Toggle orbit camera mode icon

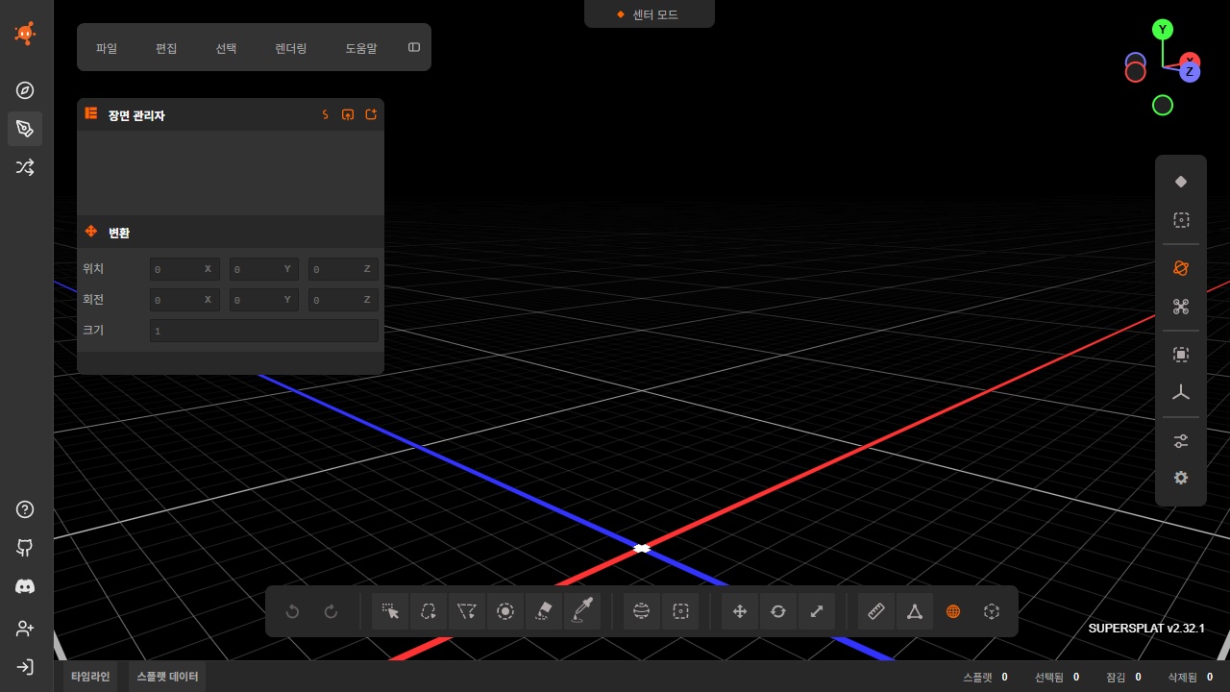1181,269
